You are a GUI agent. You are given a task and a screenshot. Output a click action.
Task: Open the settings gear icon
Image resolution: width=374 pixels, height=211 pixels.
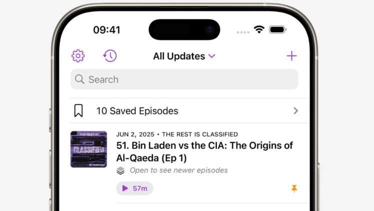point(78,56)
